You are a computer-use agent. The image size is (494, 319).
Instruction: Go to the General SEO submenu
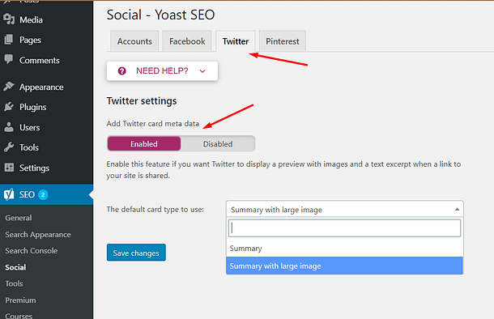coord(19,218)
